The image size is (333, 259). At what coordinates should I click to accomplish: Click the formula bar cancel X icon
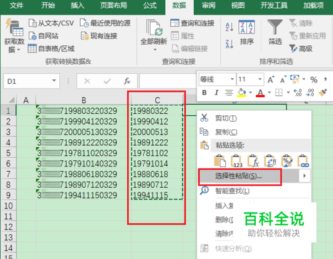(87, 81)
